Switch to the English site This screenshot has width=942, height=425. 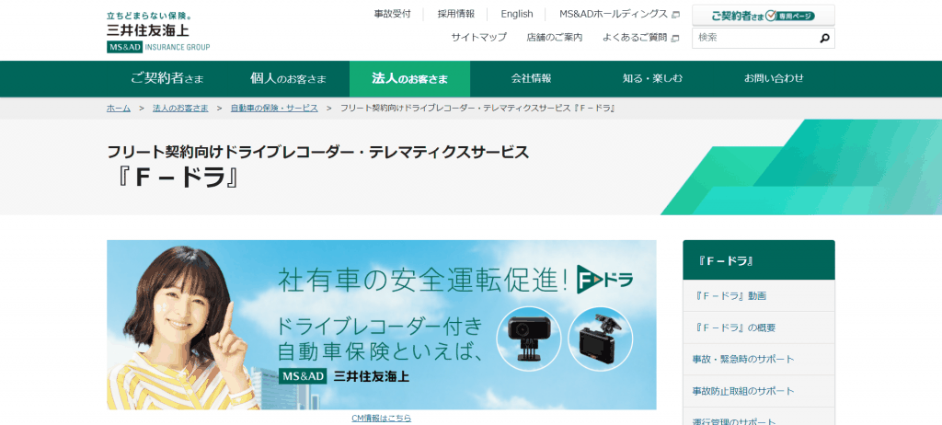coord(517,14)
